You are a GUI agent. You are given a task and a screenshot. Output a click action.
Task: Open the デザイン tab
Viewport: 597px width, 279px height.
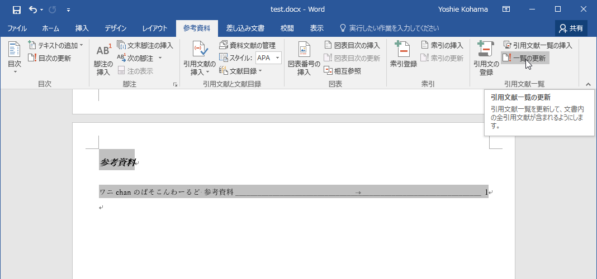[116, 28]
